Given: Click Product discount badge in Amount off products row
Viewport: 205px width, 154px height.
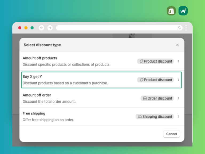Looking at the screenshot, I should click(155, 61).
